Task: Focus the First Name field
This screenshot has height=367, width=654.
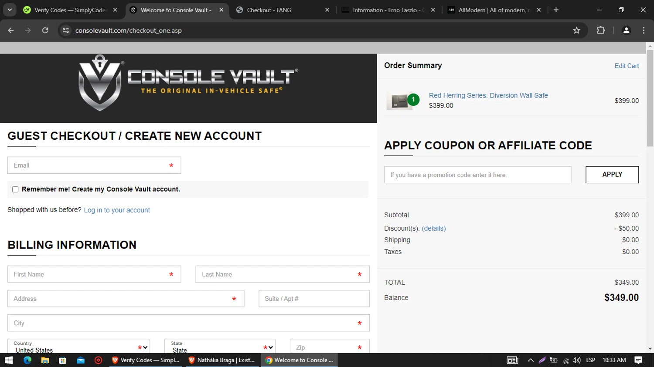Action: [x=94, y=274]
